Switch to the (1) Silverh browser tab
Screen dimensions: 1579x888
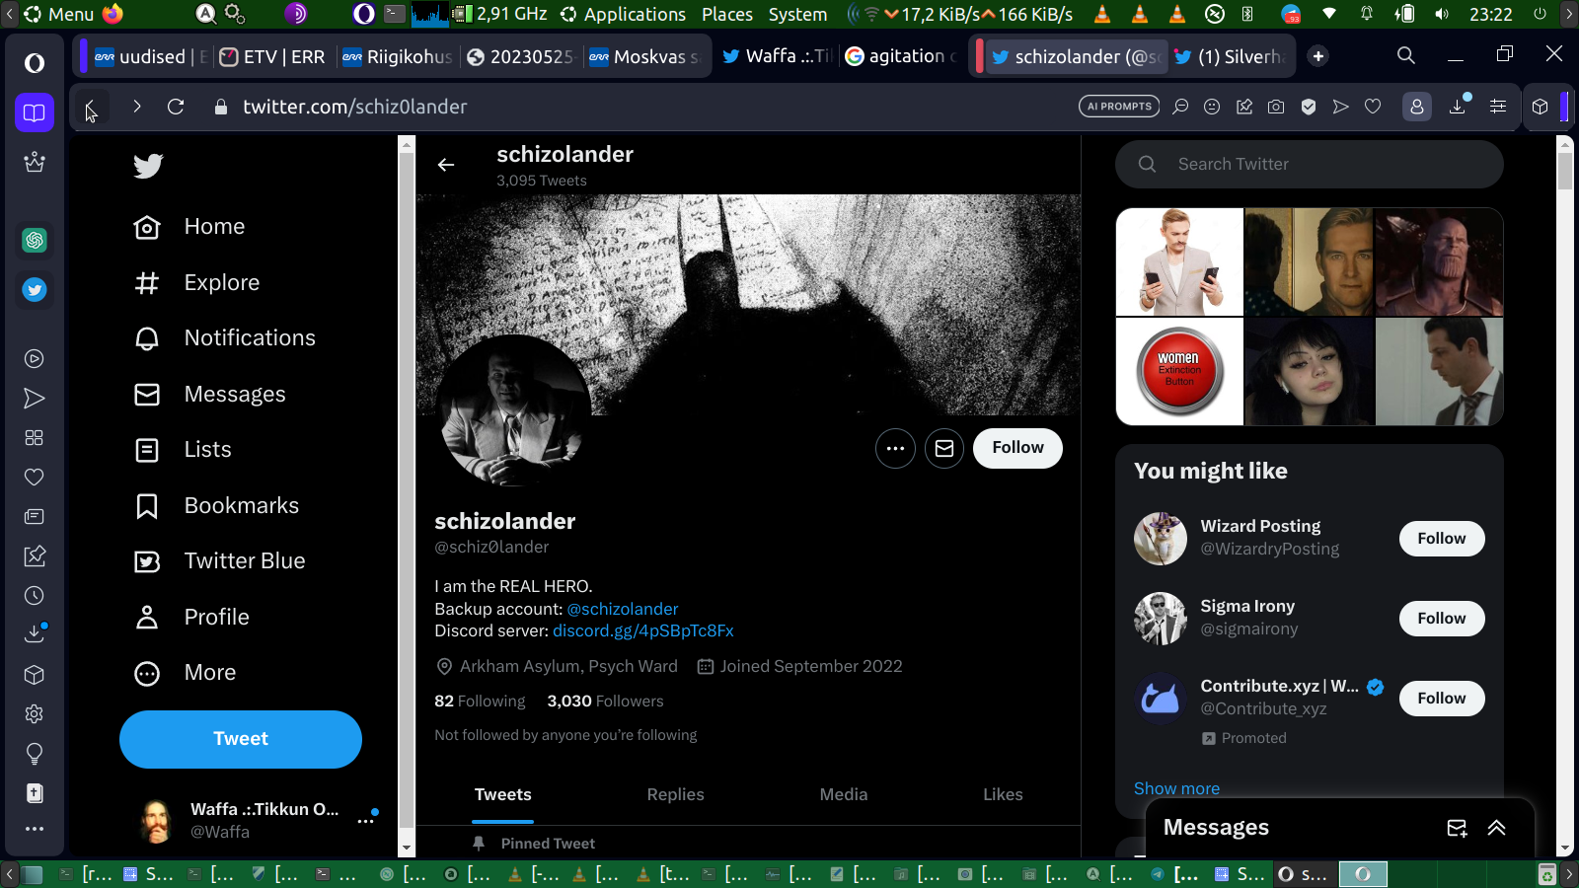tap(1230, 57)
